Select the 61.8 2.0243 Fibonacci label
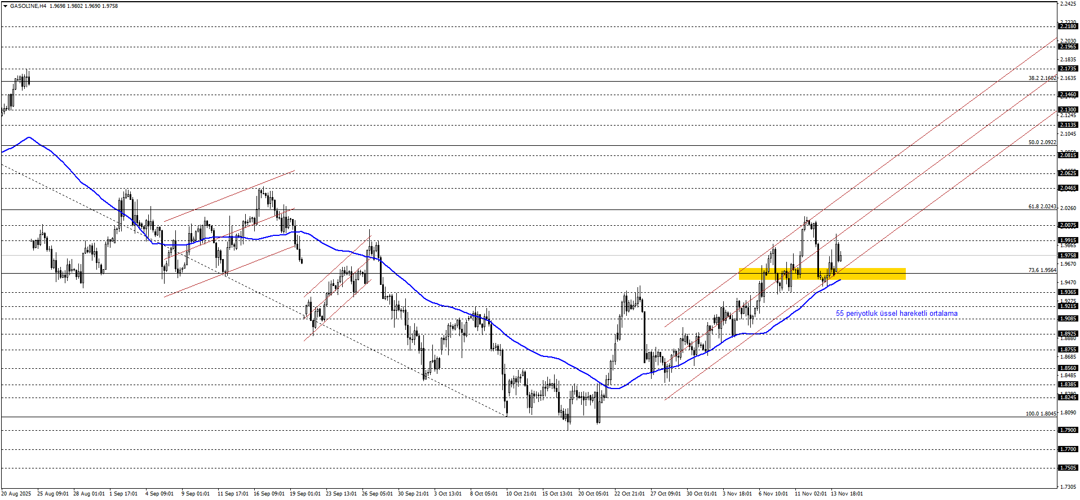 click(x=1042, y=207)
